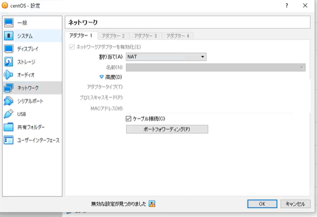Toggle ネットワークアダプターを有効化 checkbox

tap(72, 47)
